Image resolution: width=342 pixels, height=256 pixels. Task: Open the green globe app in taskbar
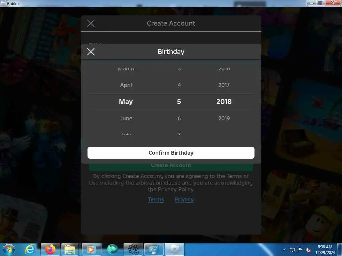pos(112,249)
